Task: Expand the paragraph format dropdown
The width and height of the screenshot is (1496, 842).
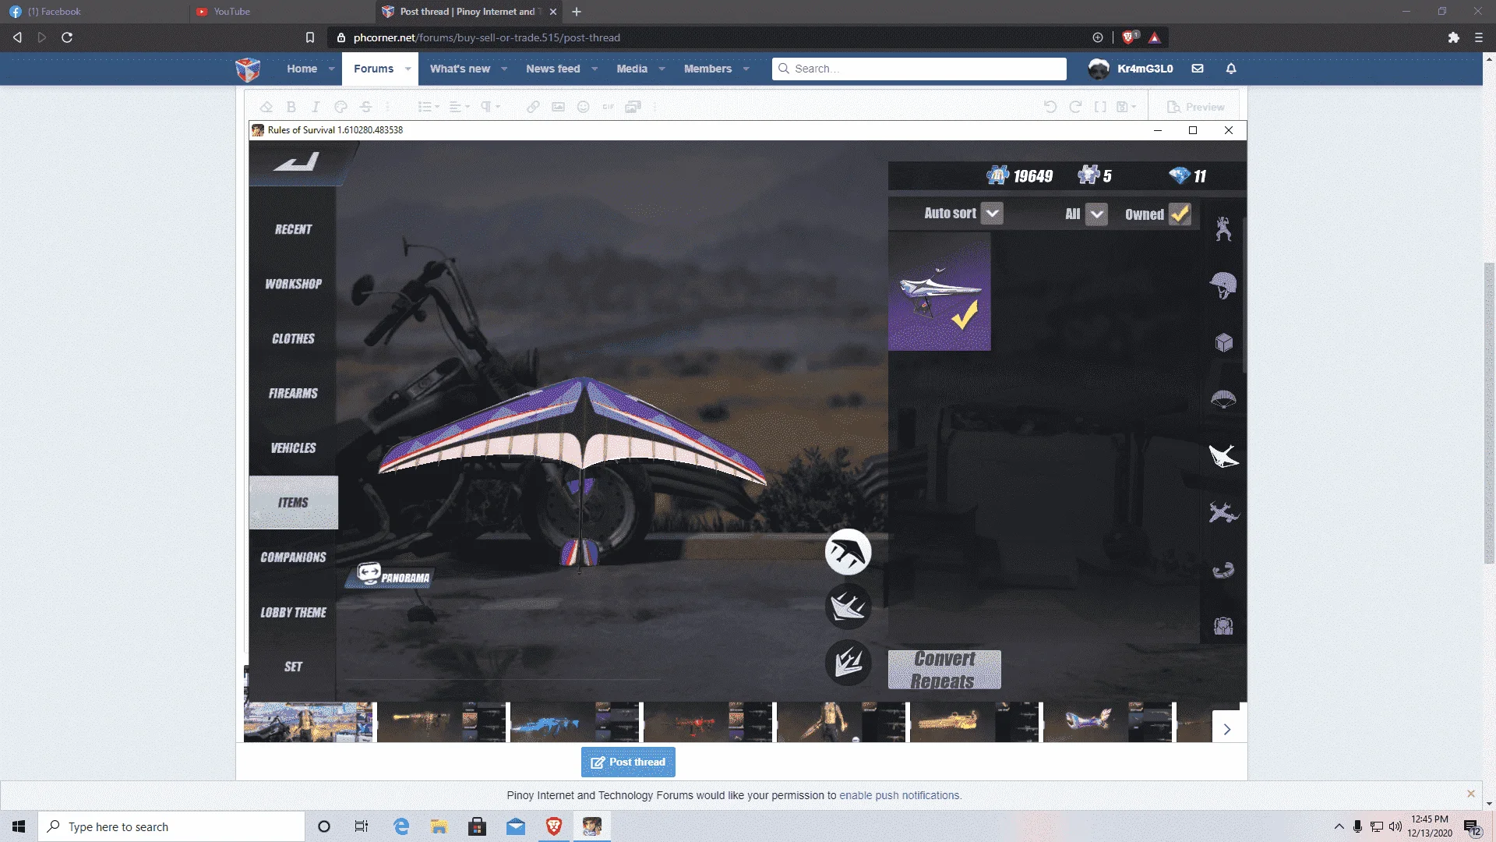Action: coord(490,107)
